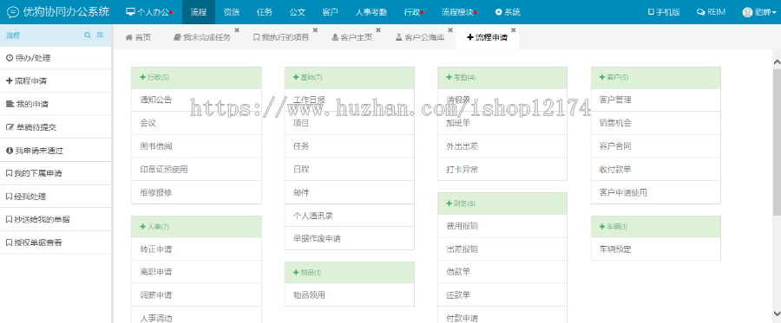Open 授权单据查看 in sidebar
Viewport: 781px width, 323px height.
56,243
